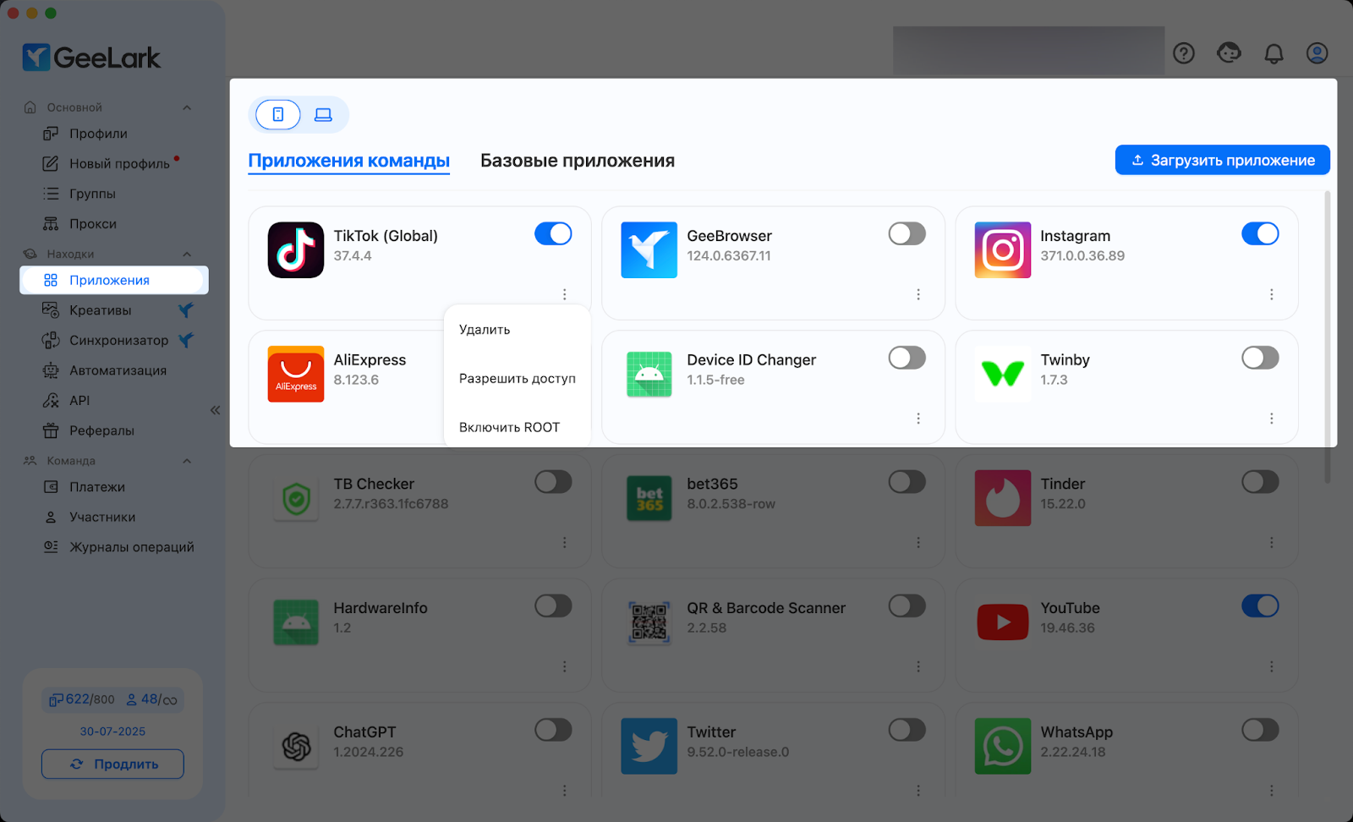
Task: Disable the TikTok (Global) toggle
Action: (553, 233)
